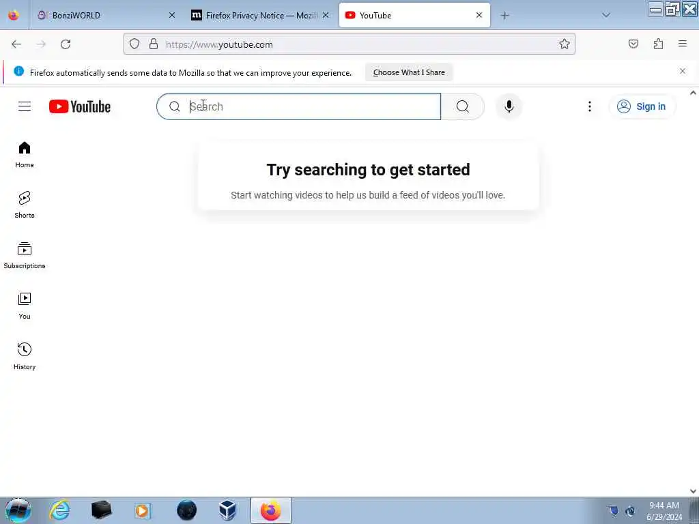Open Windows Media Player from taskbar
The image size is (699, 524).
click(x=143, y=510)
